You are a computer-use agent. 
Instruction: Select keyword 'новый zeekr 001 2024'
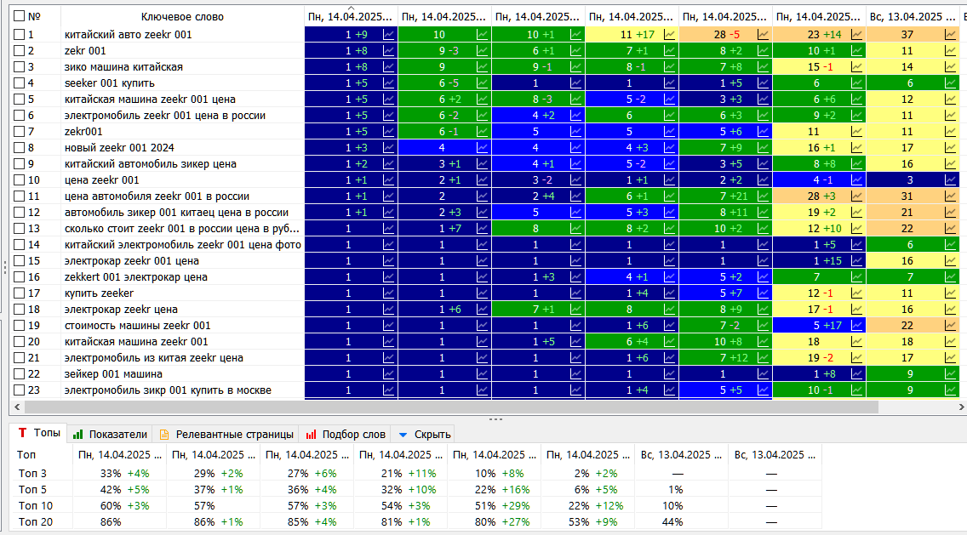point(119,148)
